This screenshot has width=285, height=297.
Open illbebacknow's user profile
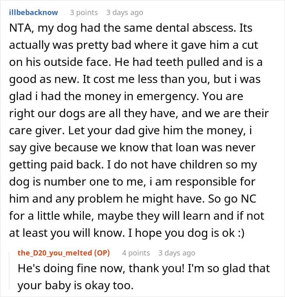[x=33, y=13]
